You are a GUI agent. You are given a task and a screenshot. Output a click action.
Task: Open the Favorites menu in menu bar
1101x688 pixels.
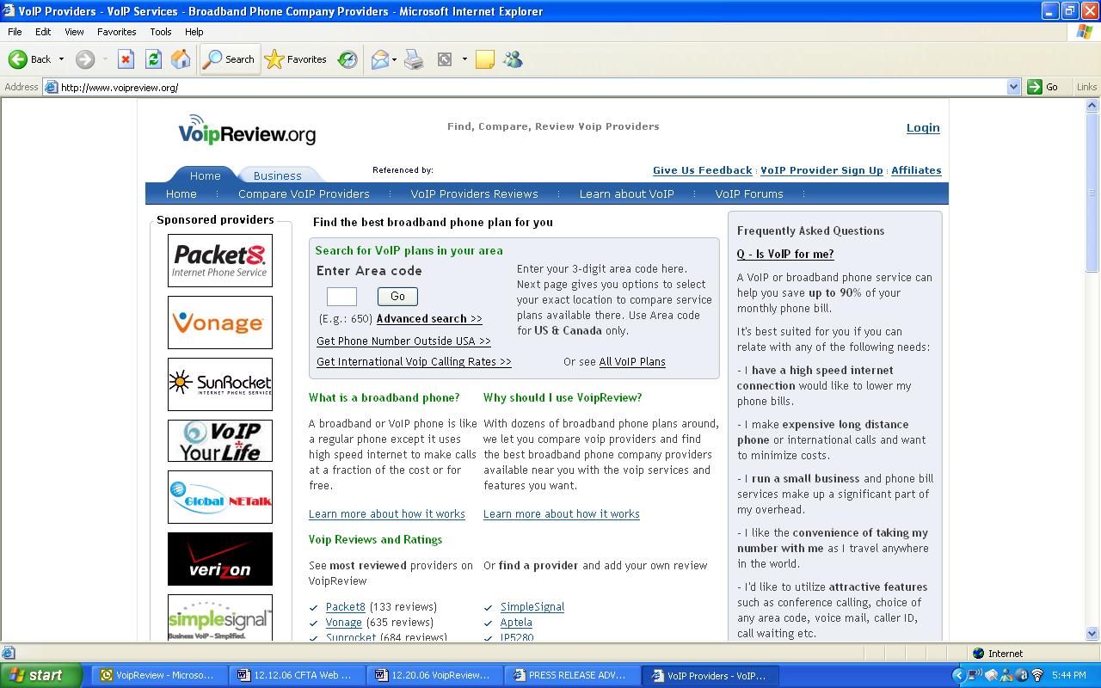(117, 32)
